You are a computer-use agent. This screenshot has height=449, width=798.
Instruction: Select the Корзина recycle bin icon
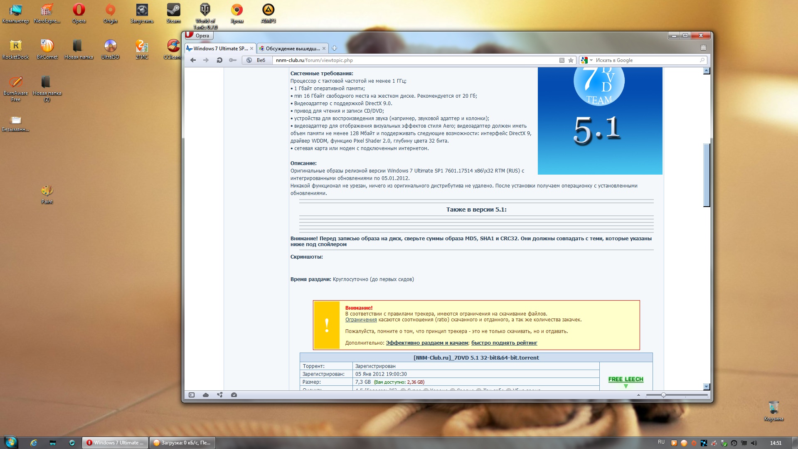773,411
